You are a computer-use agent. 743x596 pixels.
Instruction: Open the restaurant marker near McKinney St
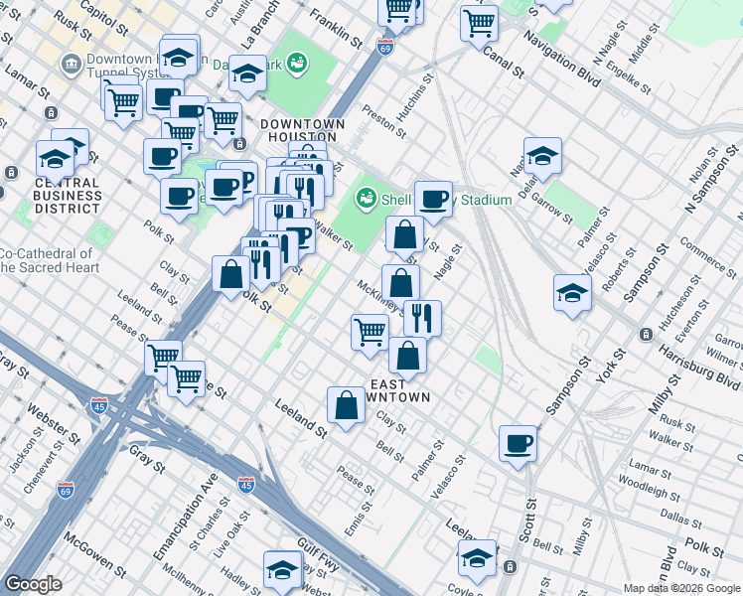tap(423, 320)
